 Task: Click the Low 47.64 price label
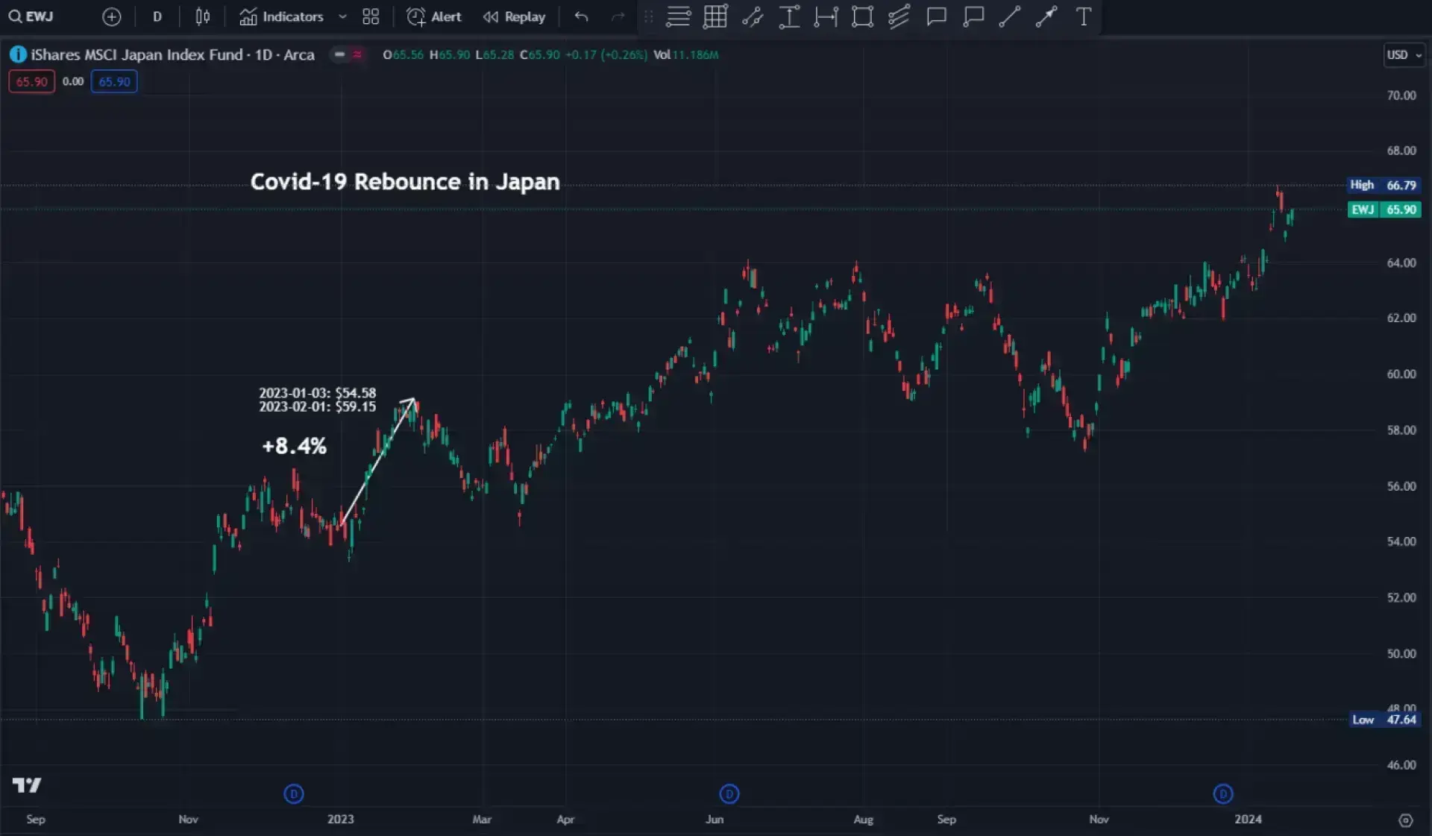pos(1384,720)
